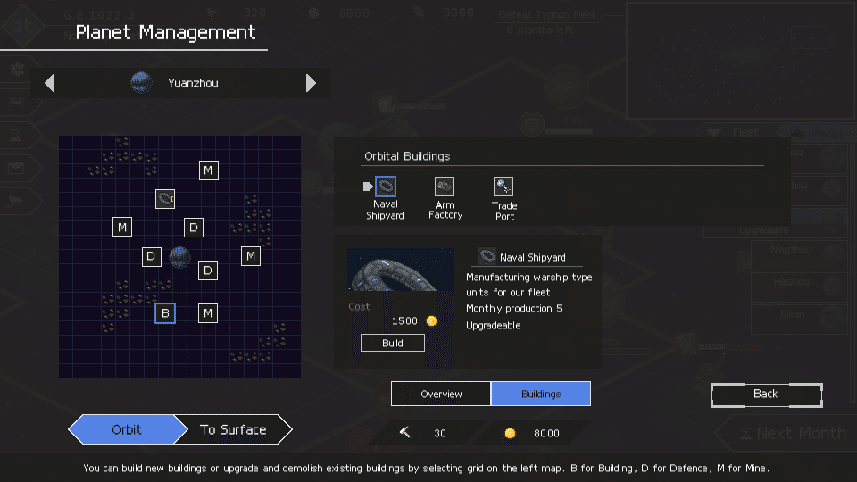
Task: Select the D defence slot lower-right of planet
Action: coord(208,270)
